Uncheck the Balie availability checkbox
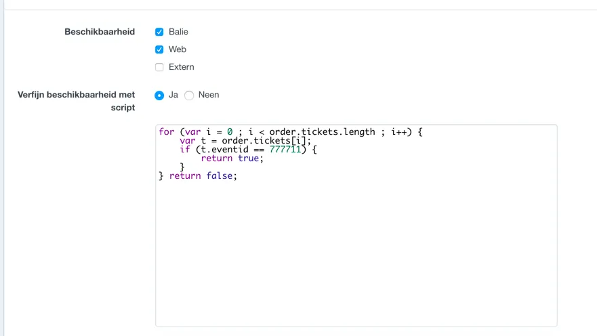Viewport: 597px width, 336px height. tap(159, 32)
